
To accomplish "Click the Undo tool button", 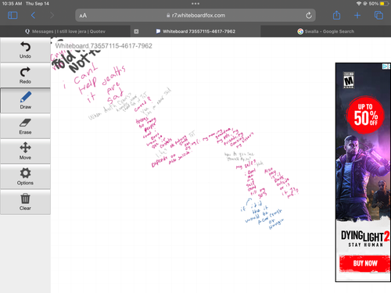I will tap(25, 49).
